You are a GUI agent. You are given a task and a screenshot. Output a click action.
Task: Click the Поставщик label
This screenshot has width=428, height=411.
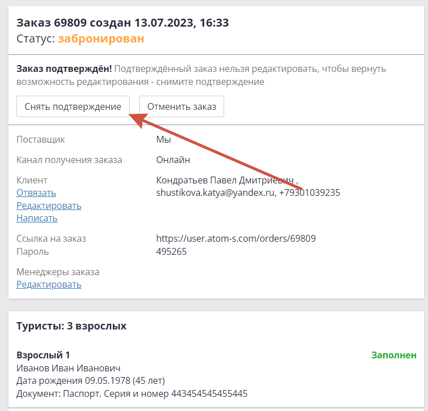coord(41,139)
